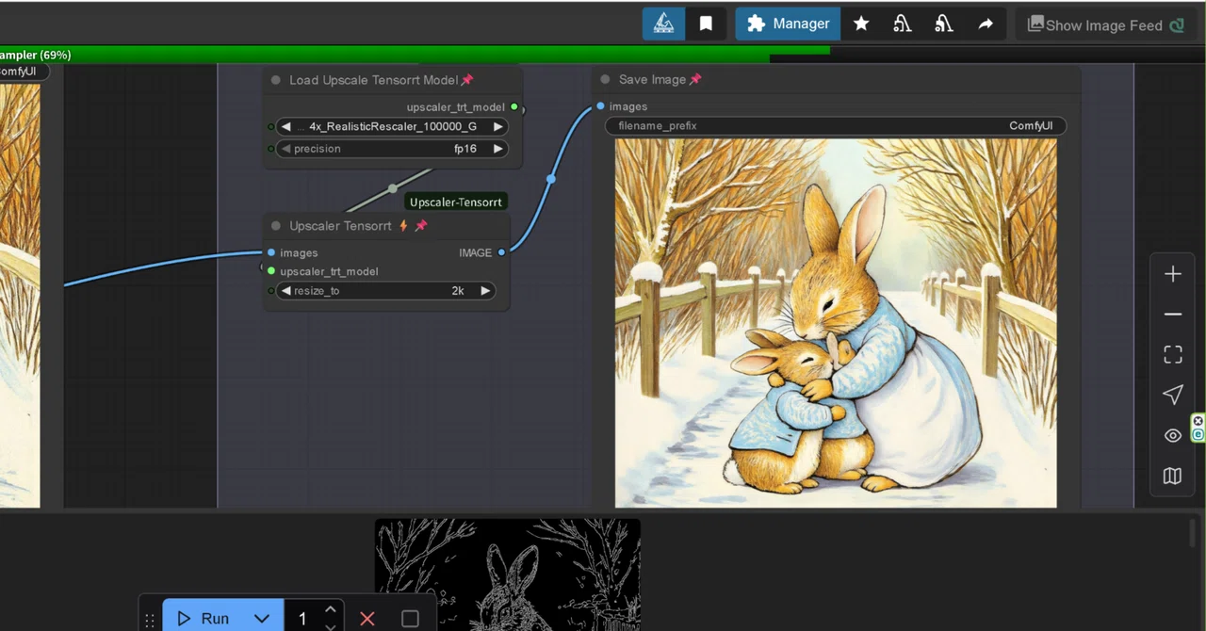1206x631 pixels.
Task: Increase the batch count stepper up
Action: pos(330,609)
